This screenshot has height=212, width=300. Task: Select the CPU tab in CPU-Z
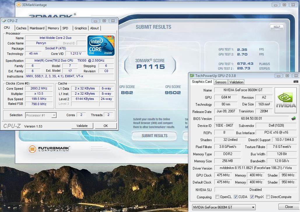(x=7, y=28)
